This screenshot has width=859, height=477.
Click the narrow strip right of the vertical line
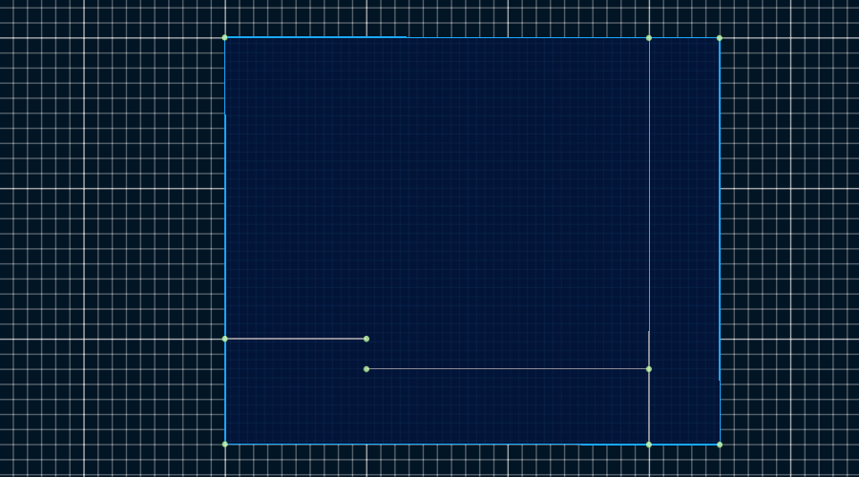[683, 238]
